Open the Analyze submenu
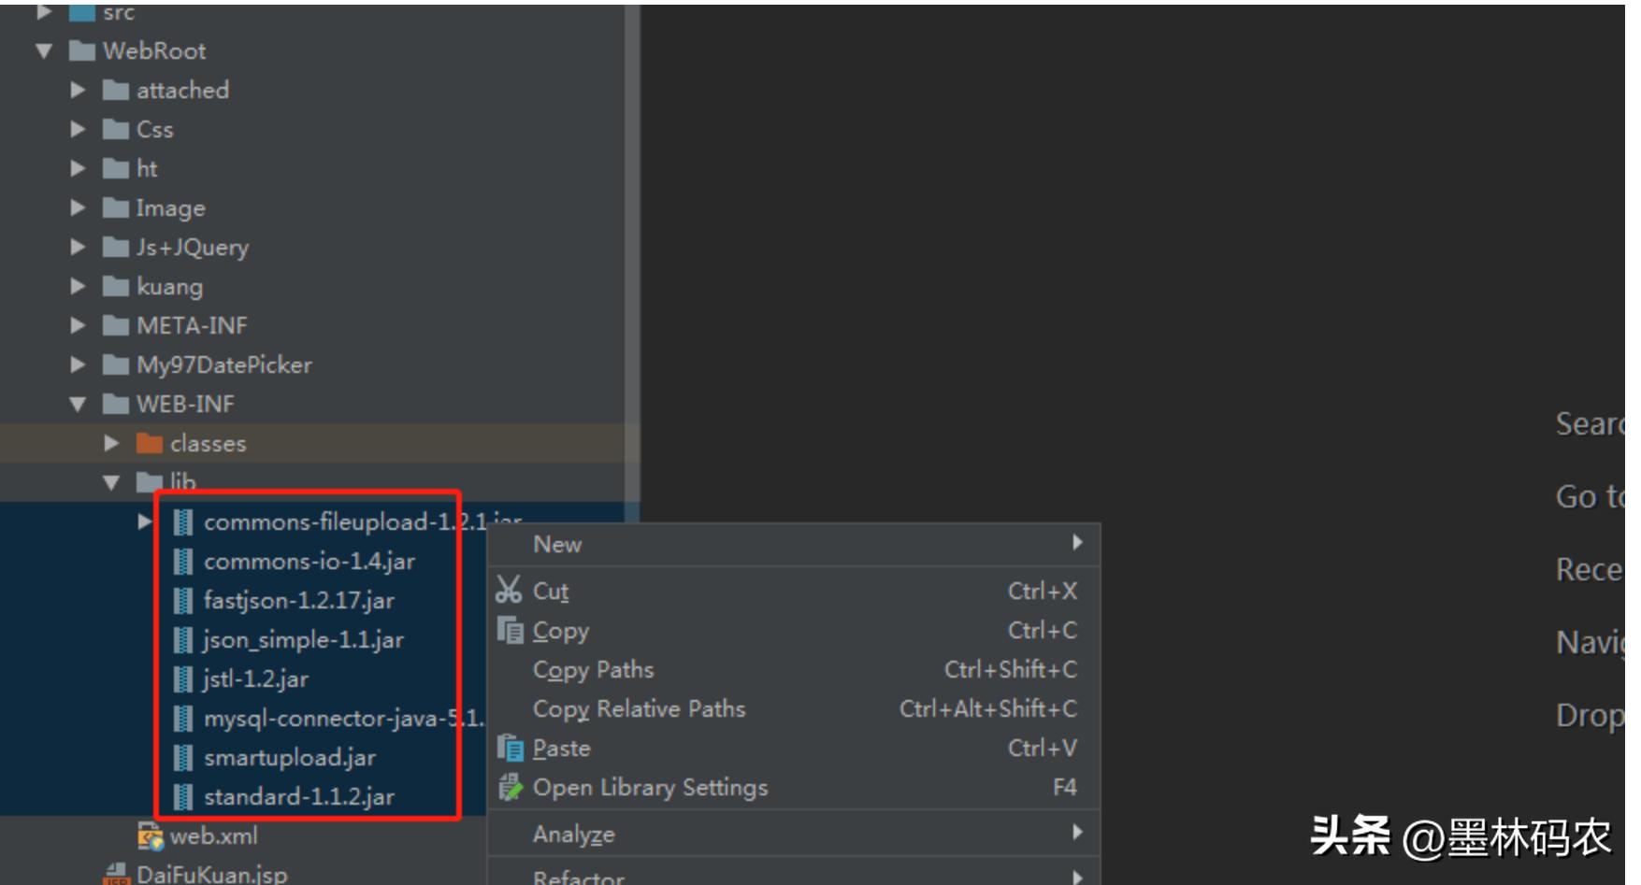The width and height of the screenshot is (1641, 885). [794, 834]
